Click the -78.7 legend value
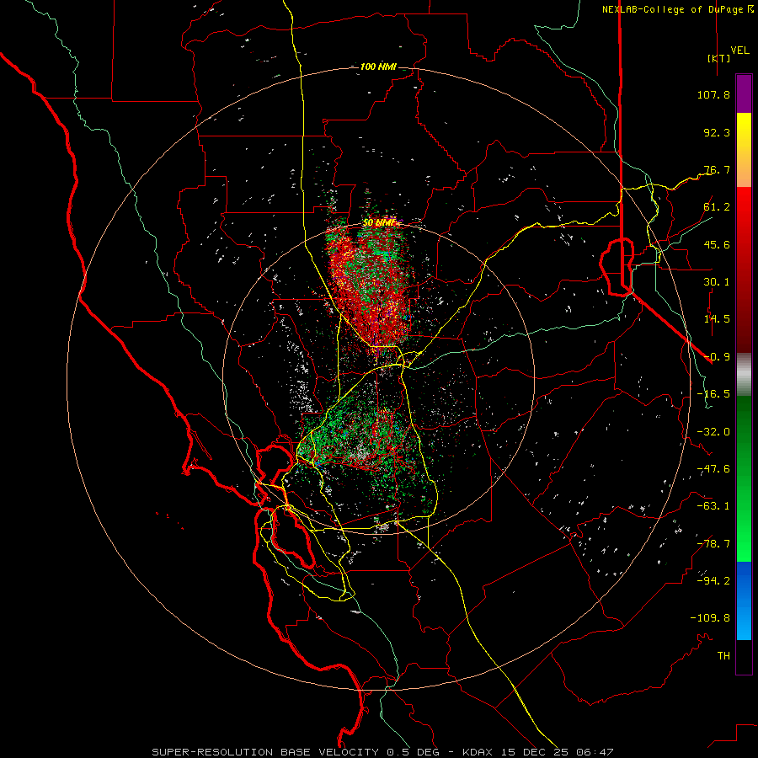The width and height of the screenshot is (758, 758). pos(713,544)
